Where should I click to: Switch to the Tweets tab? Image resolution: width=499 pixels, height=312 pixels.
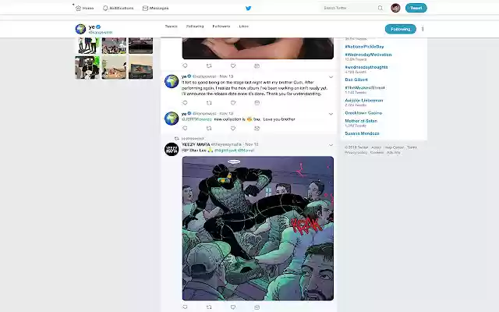172,27
